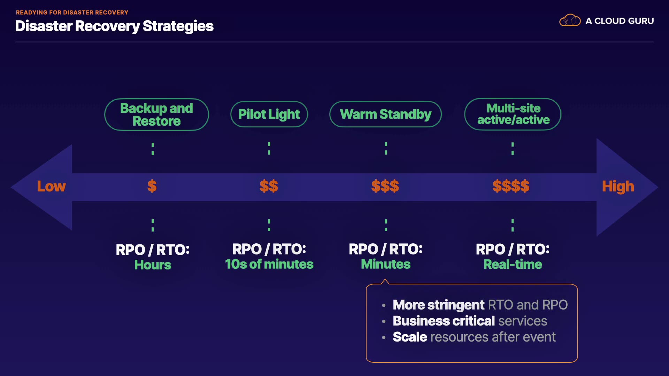This screenshot has width=669, height=376.
Task: Select the Warm Standby pill
Action: pyautogui.click(x=385, y=114)
